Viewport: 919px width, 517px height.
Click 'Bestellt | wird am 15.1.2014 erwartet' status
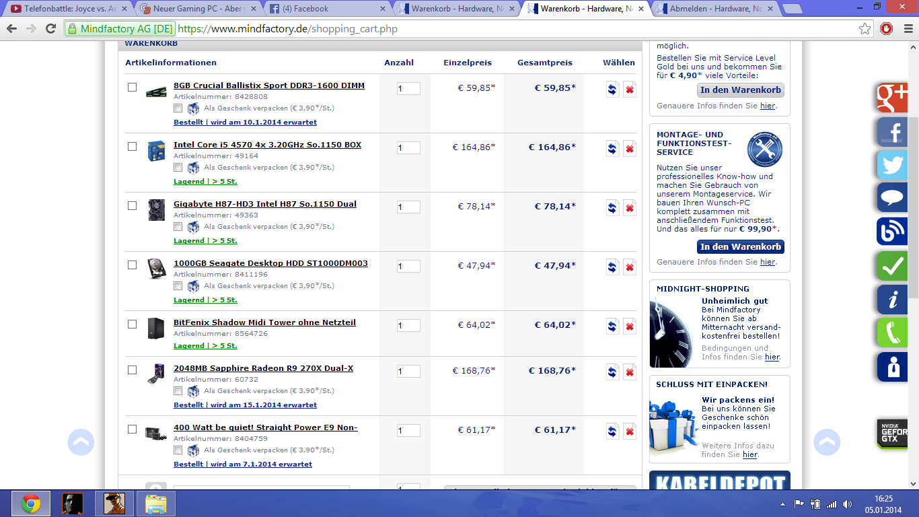245,405
